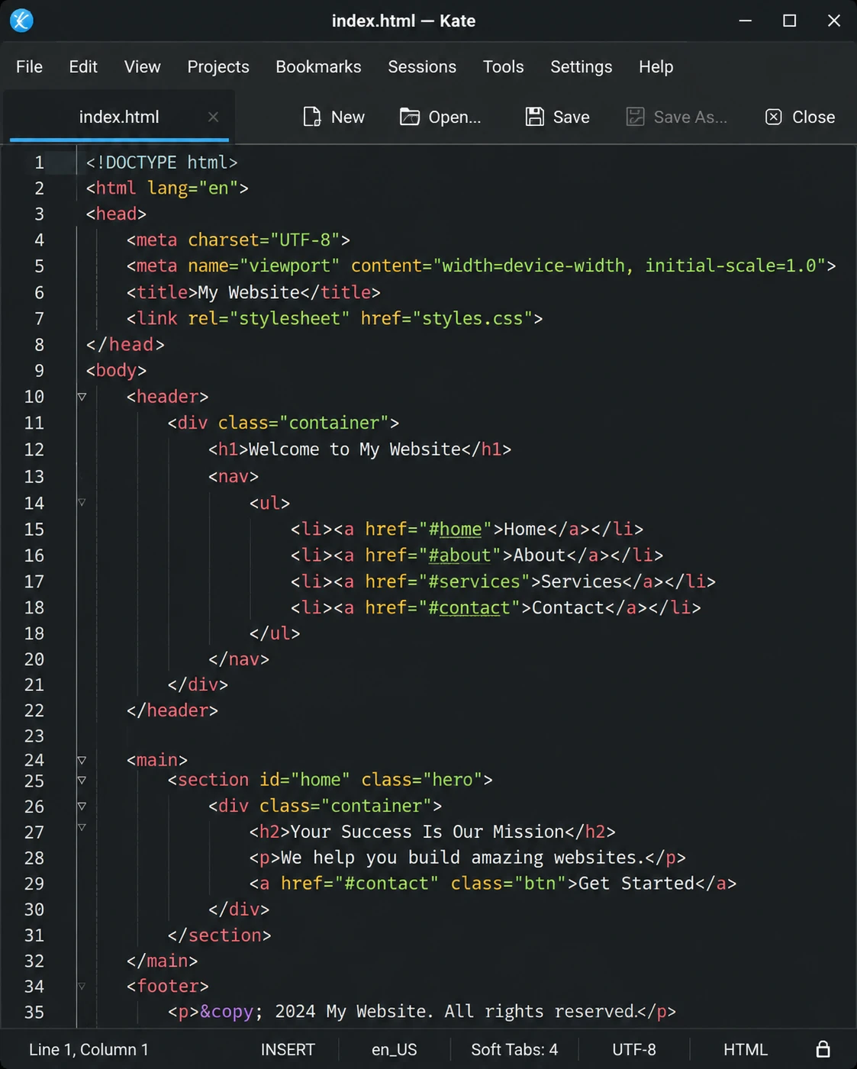Image resolution: width=857 pixels, height=1069 pixels.
Task: Click the closing </main> tag
Action: pyautogui.click(x=162, y=961)
